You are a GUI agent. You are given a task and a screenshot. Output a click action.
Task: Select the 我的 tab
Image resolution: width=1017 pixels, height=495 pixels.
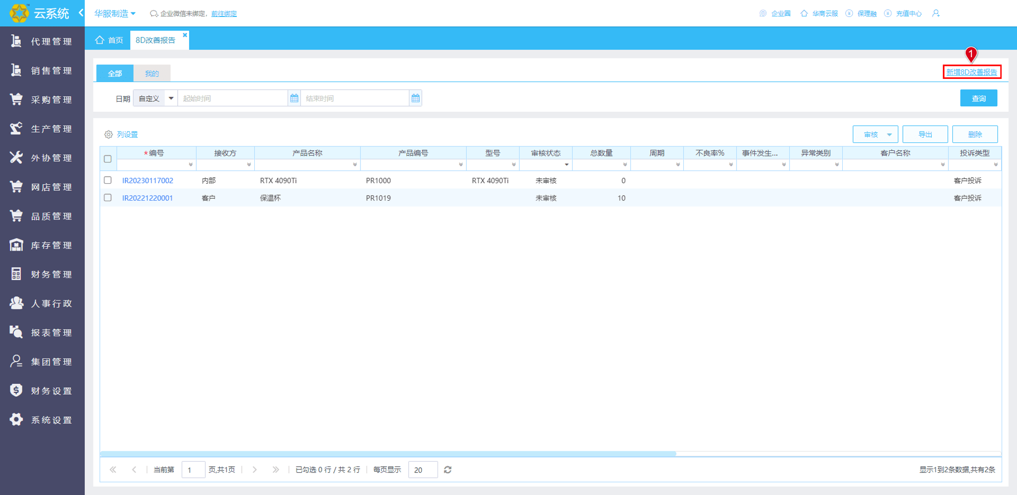tap(152, 73)
